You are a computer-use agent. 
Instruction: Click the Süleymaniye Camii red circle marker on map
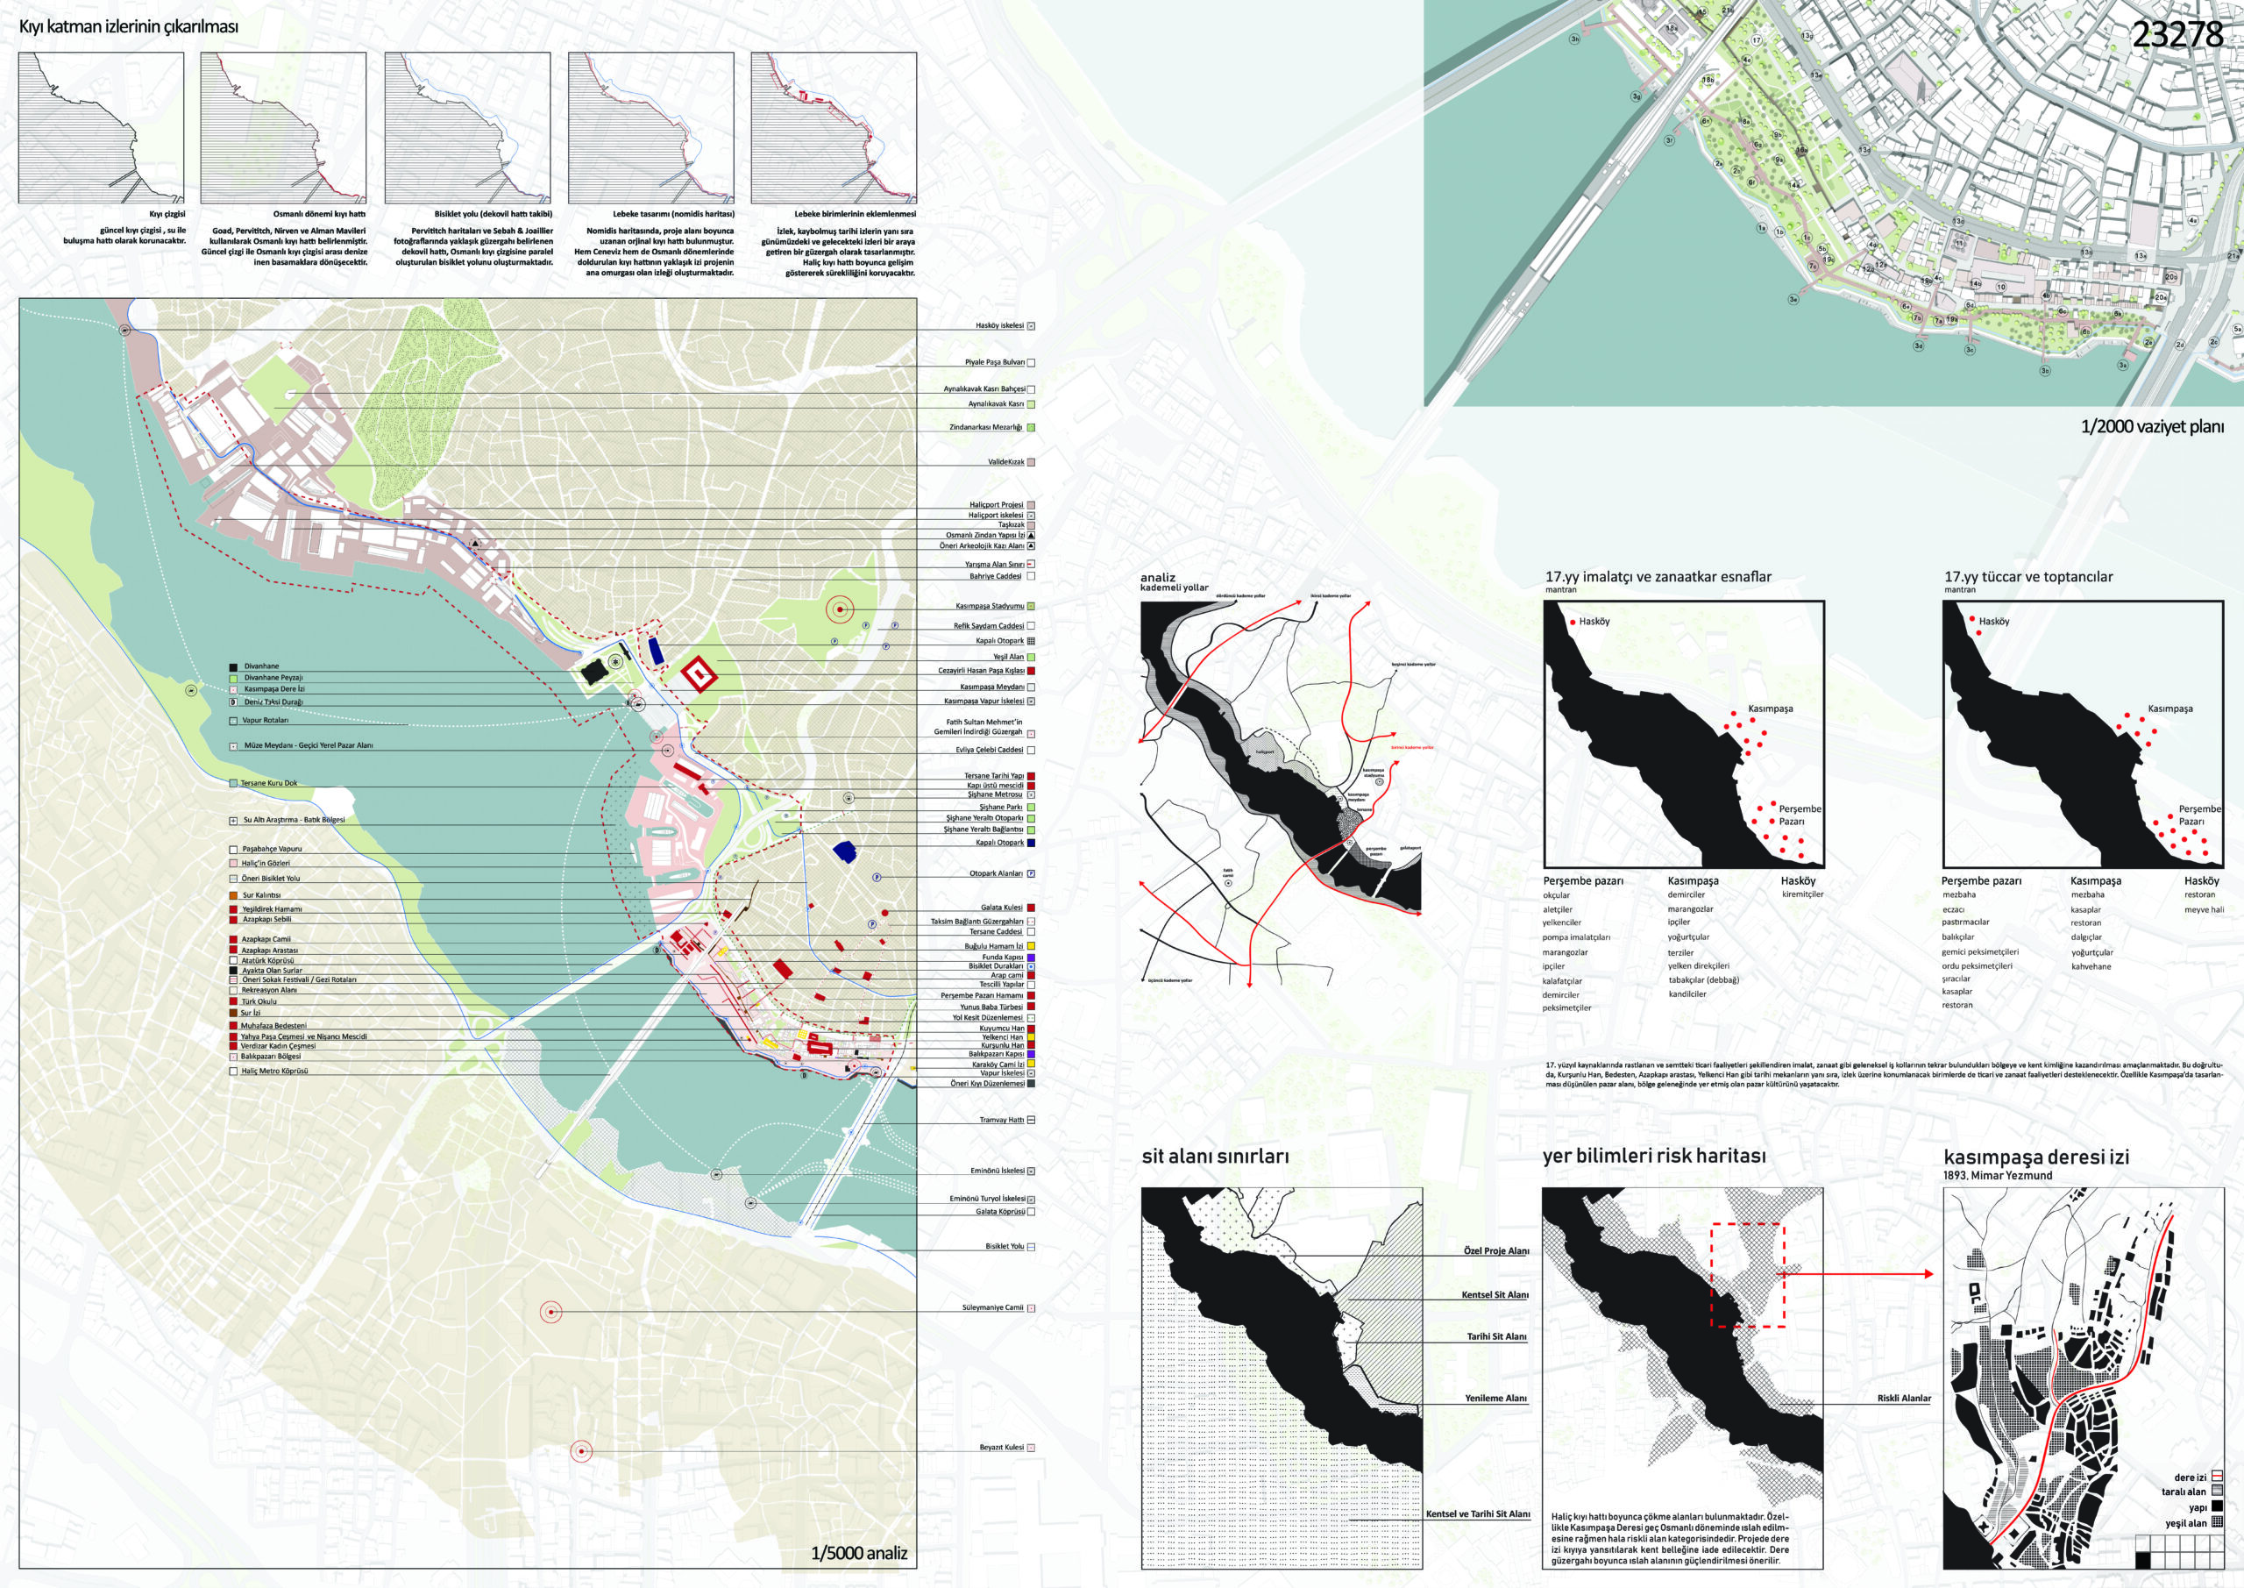pyautogui.click(x=551, y=1311)
